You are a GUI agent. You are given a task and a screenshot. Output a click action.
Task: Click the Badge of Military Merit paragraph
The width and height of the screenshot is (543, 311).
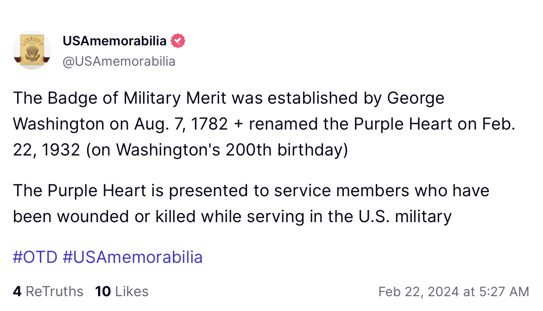[x=264, y=124]
